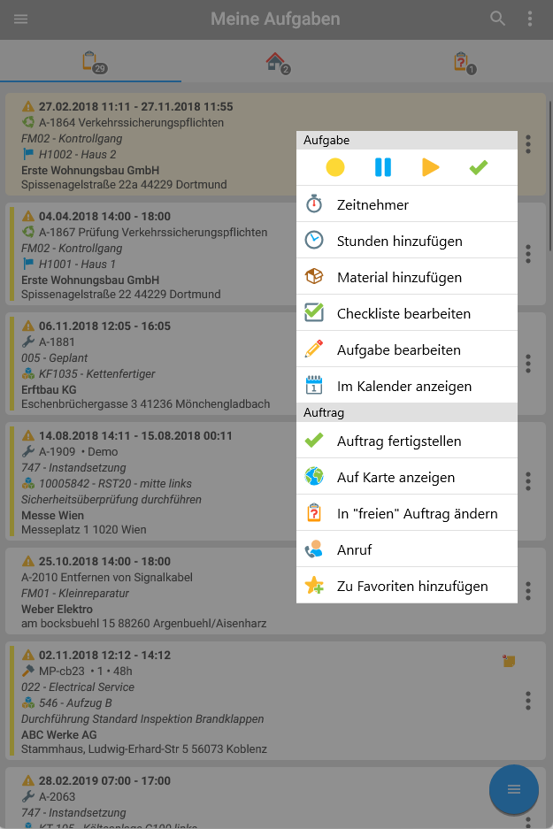Image resolution: width=553 pixels, height=829 pixels.
Task: Tap the blue floating action button
Action: pos(514,789)
